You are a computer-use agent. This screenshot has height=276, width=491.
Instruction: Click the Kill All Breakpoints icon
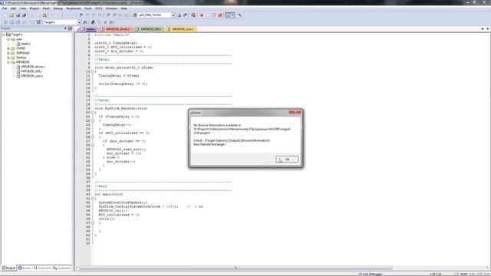(220, 15)
